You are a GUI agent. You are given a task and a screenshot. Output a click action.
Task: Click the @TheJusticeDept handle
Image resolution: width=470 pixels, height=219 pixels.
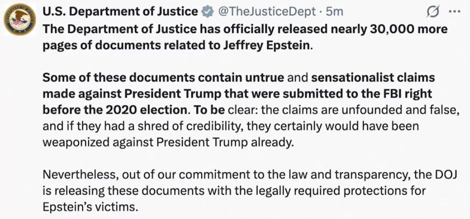pyautogui.click(x=266, y=12)
